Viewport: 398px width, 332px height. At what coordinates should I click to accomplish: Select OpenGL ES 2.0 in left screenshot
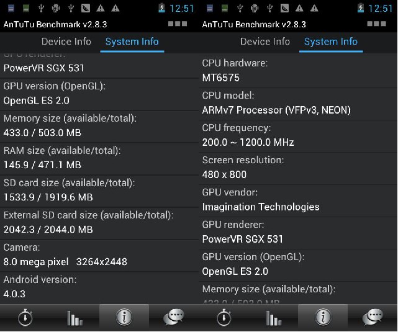(x=36, y=101)
